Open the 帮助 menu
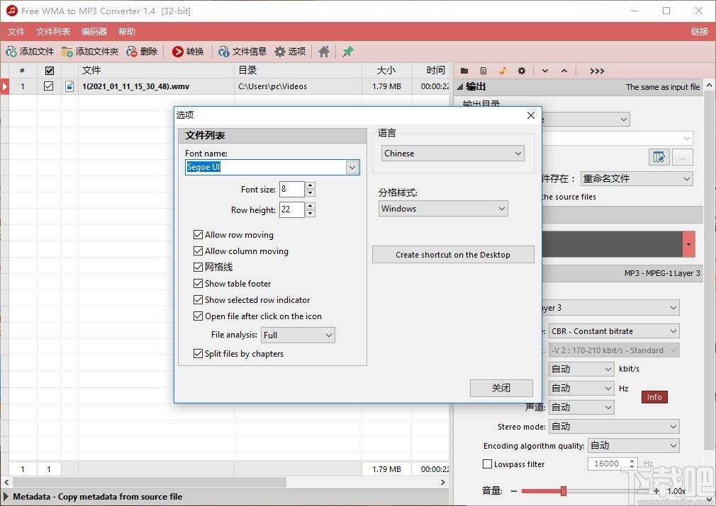Screen dimensions: 716x506 coord(127,32)
